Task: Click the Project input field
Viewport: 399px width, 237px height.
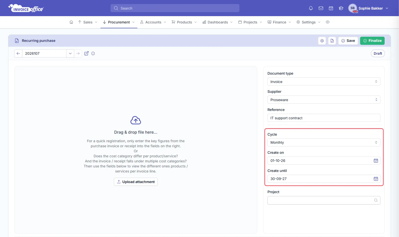Action: pyautogui.click(x=324, y=200)
